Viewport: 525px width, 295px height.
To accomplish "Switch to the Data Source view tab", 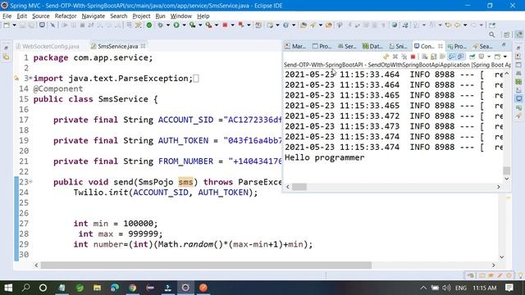I will point(372,46).
